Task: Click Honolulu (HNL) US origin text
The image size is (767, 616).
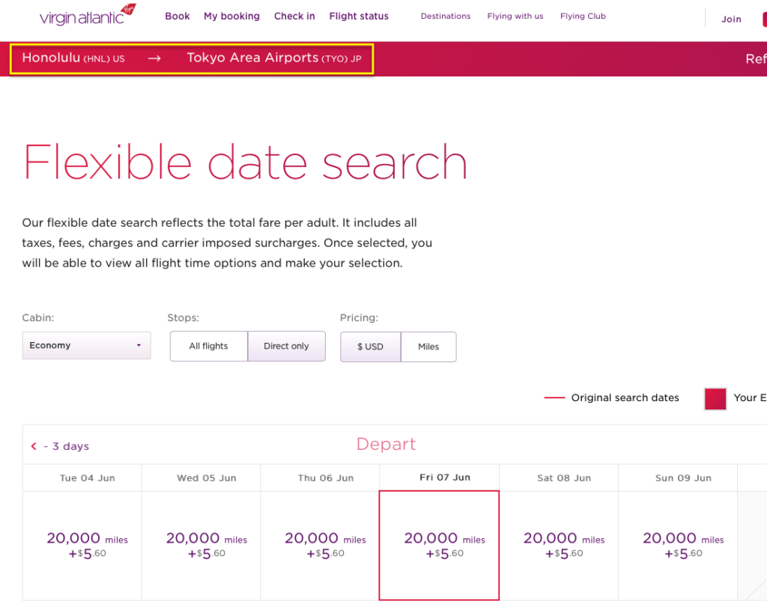Action: tap(73, 58)
